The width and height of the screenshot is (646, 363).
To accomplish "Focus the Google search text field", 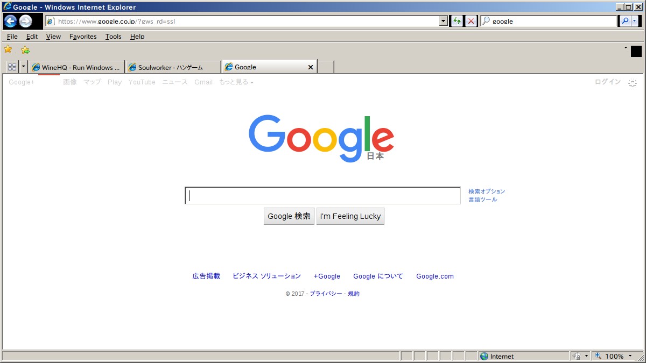I will pos(323,196).
